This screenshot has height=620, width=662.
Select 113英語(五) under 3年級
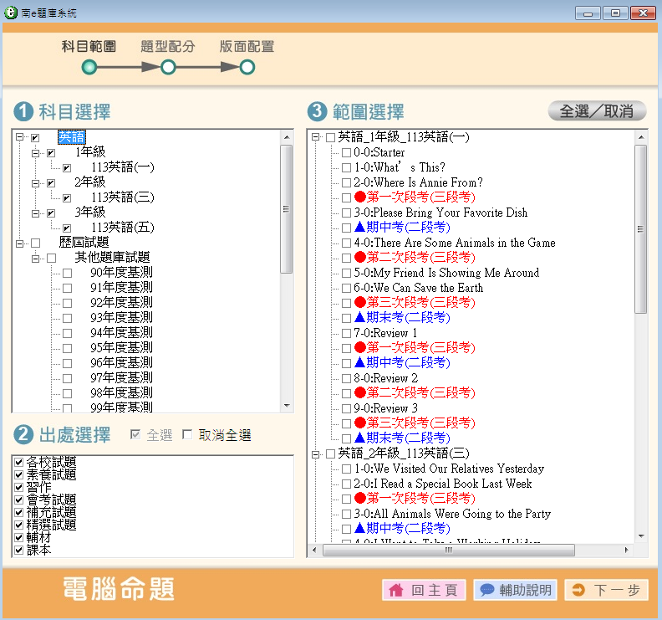(x=122, y=228)
